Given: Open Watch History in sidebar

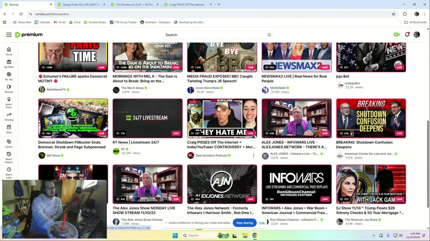Looking at the screenshot, I should [9, 157].
